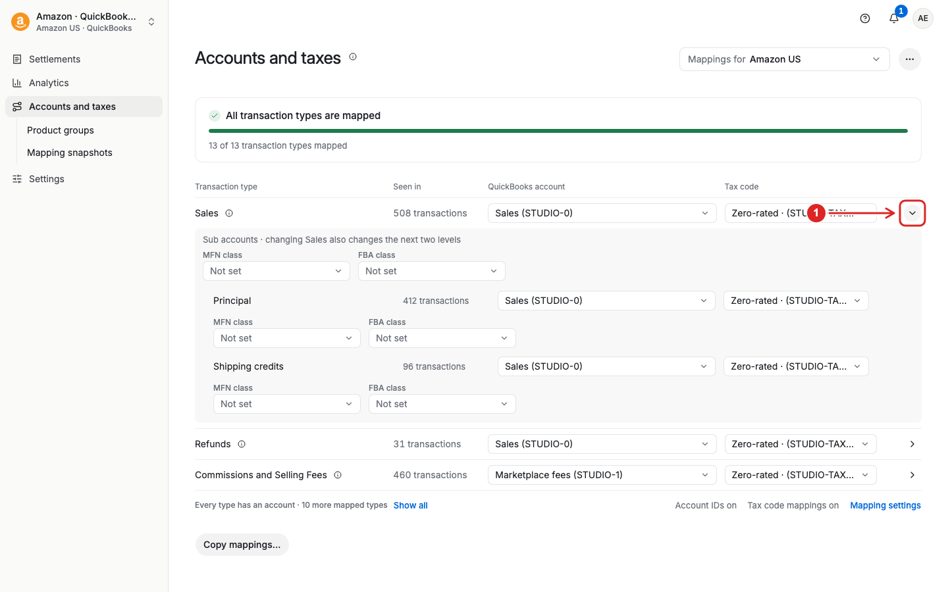Click info icon next to Commissions and Selling Fees
The width and height of the screenshot is (948, 592).
[338, 475]
